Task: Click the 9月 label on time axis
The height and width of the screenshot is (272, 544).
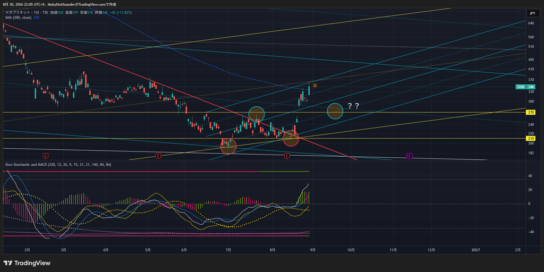Action: 312,250
